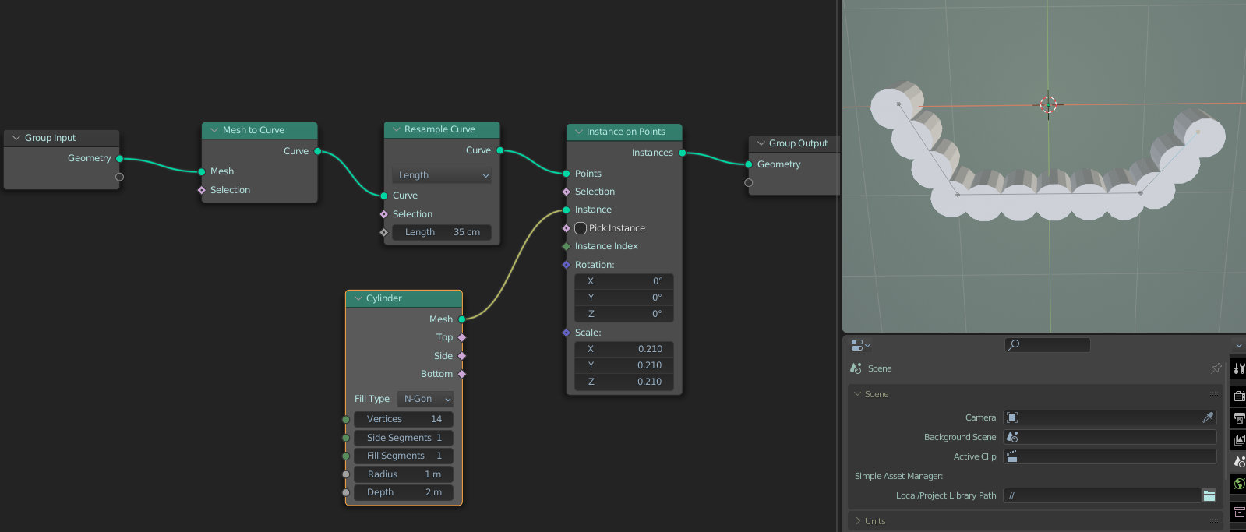Open the Collection properties tab
1246x532 pixels.
click(1238, 512)
